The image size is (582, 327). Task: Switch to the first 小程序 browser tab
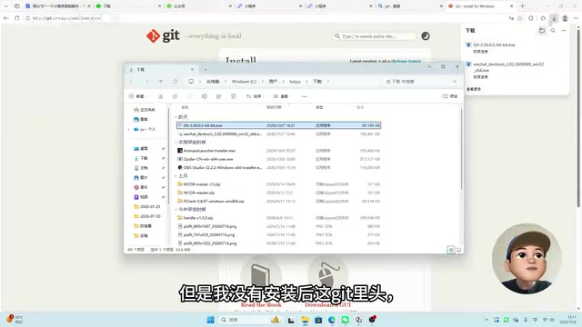[x=269, y=6]
